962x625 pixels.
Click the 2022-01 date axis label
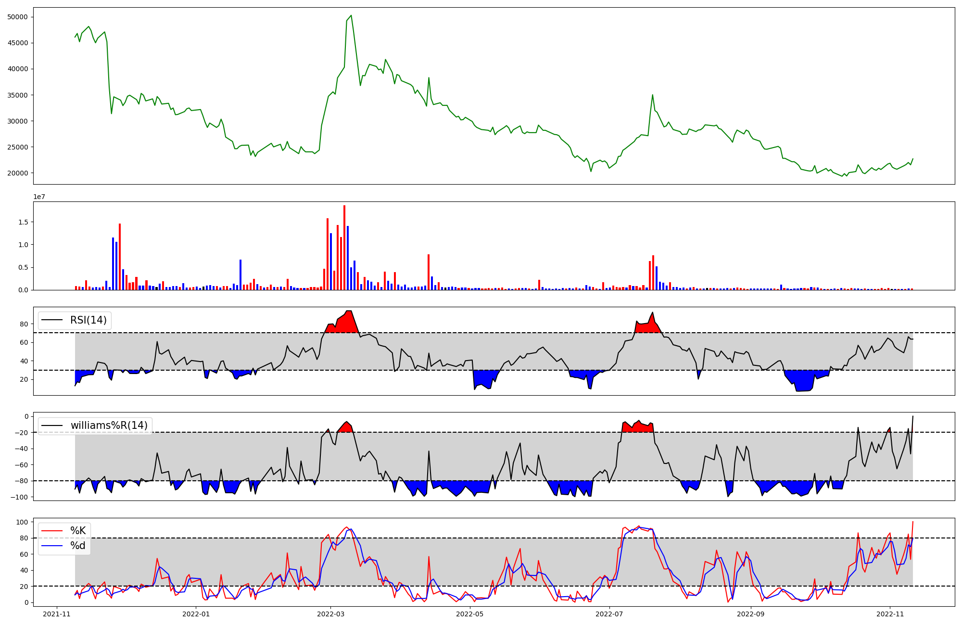196,614
